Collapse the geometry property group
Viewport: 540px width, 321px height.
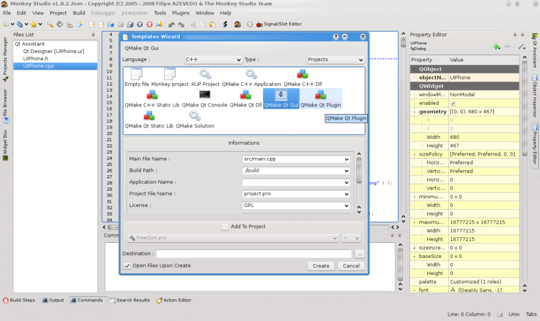coord(414,112)
